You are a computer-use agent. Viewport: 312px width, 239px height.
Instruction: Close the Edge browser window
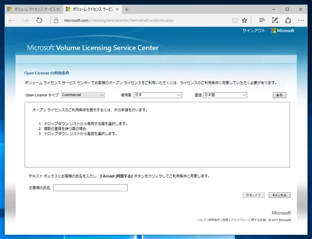301,9
